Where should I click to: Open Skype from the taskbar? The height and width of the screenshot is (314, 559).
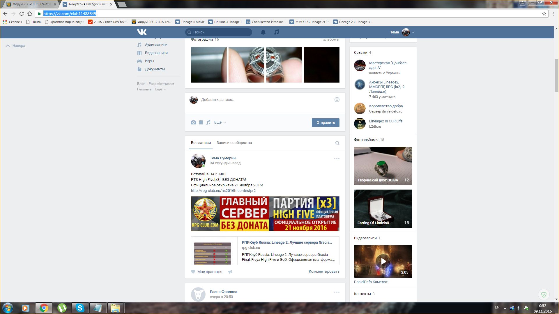coord(80,308)
